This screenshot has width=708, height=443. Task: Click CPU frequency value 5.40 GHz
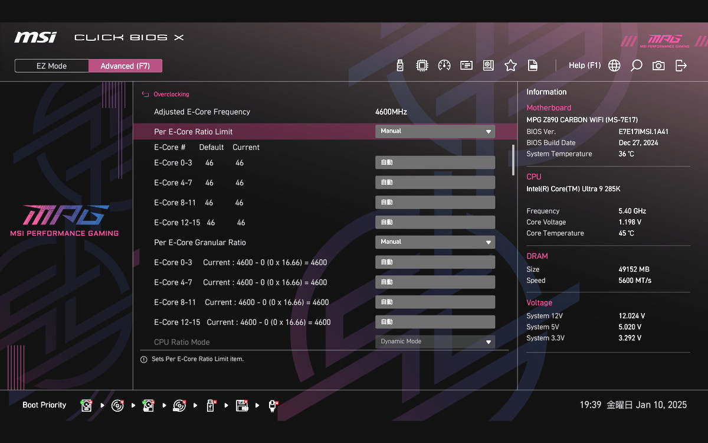pos(632,211)
